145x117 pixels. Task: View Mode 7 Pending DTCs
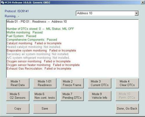(x=72, y=96)
